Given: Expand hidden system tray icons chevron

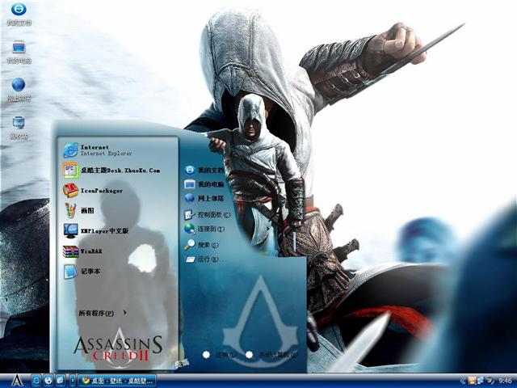Looking at the screenshot, I should point(463,381).
